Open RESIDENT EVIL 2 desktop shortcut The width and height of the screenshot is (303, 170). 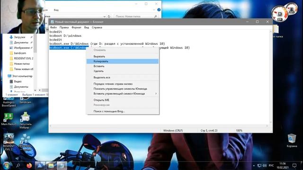tap(9, 142)
